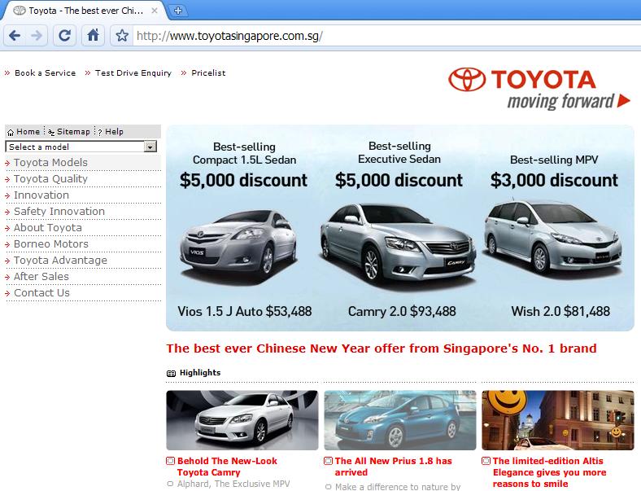Image resolution: width=641 pixels, height=491 pixels.
Task: Click Best-selling MPV text
Action: (x=554, y=160)
